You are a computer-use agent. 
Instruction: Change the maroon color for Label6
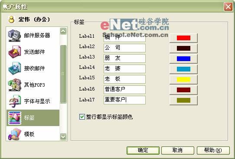pos(183,90)
